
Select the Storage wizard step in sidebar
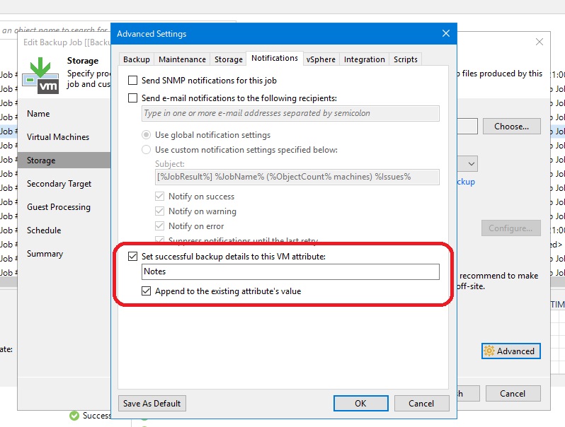click(x=64, y=160)
